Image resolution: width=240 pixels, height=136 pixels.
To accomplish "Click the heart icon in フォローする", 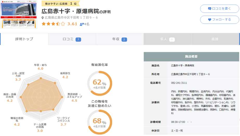I will tap(210, 19).
